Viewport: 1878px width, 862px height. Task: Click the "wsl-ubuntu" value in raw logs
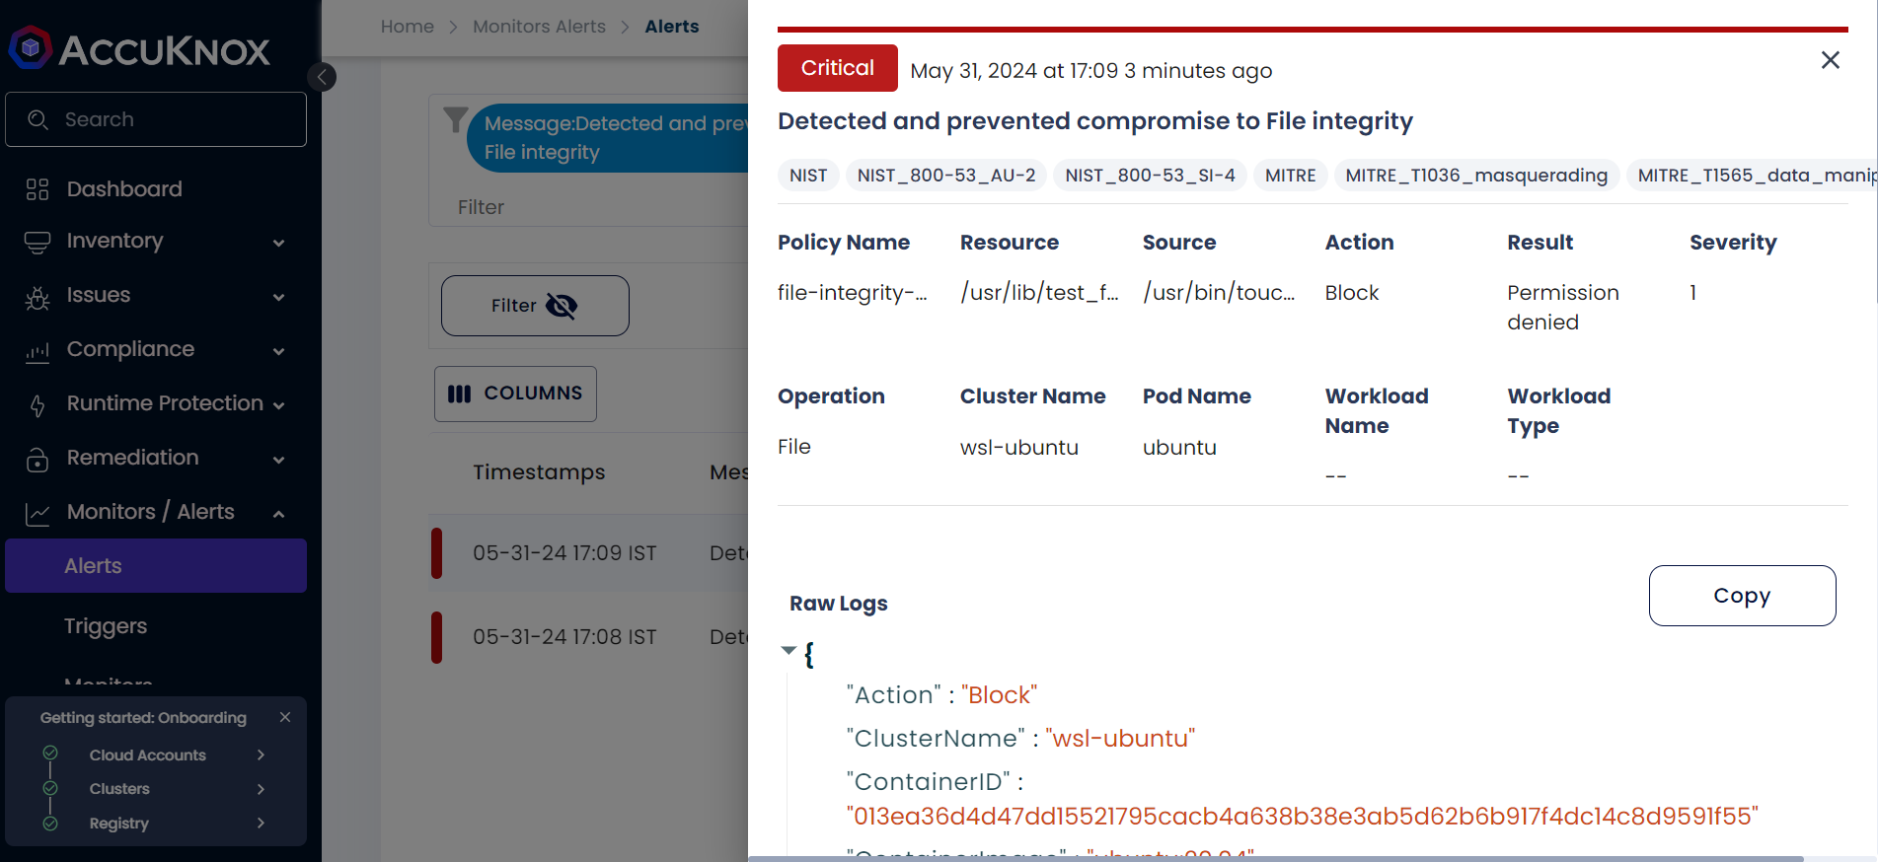(1120, 739)
